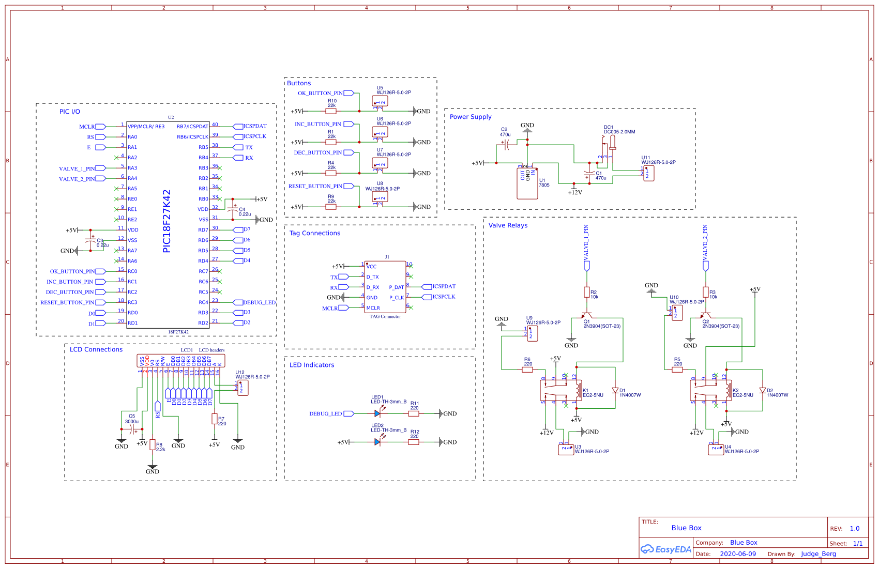Select the date 2020-06-09 field
Viewport: 879px width, 569px height.
point(738,553)
